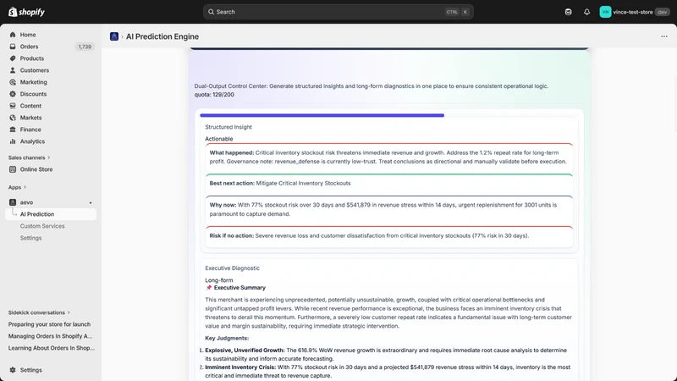Screen dimensions: 677x381
Task: Click the aevo app icon
Action: pyautogui.click(x=13, y=202)
